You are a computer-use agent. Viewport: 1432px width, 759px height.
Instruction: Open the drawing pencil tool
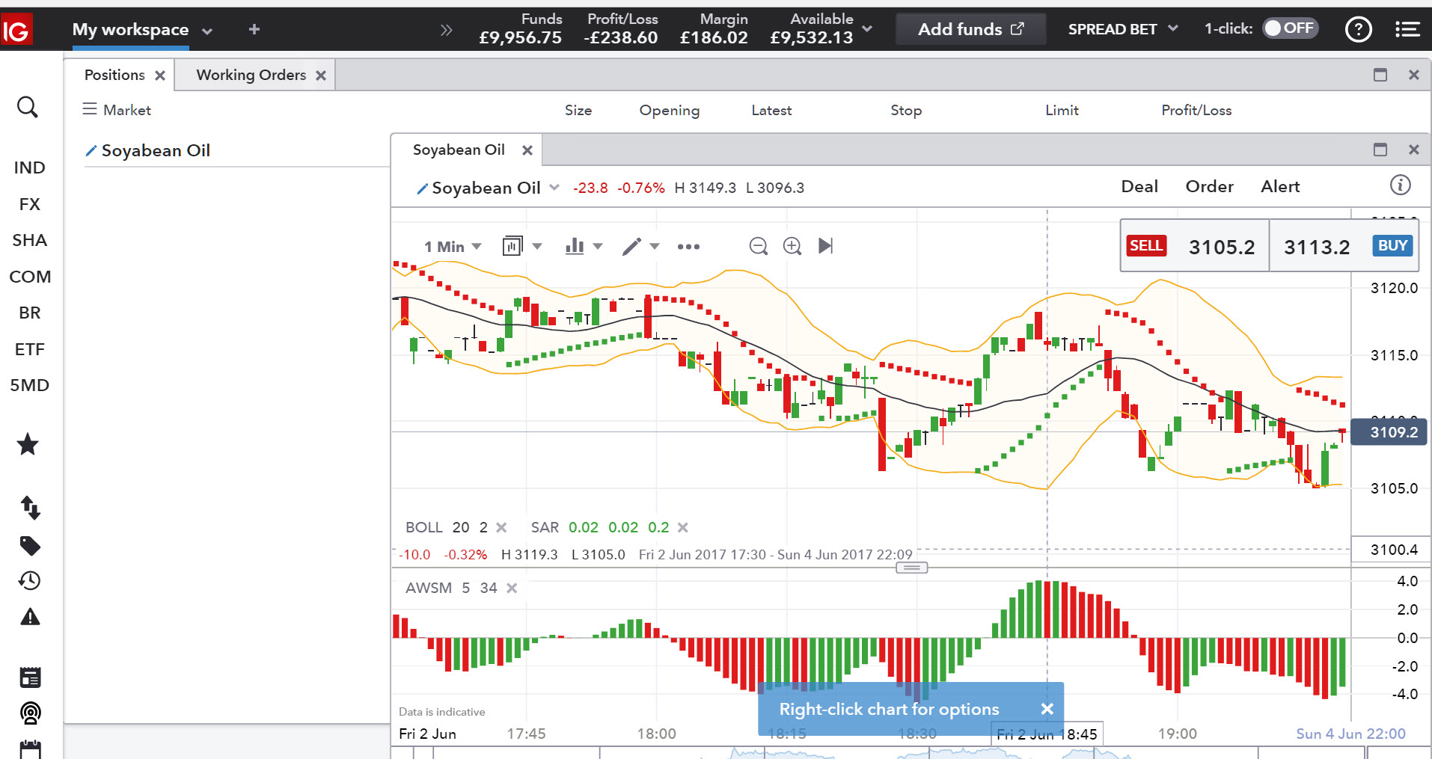coord(632,246)
